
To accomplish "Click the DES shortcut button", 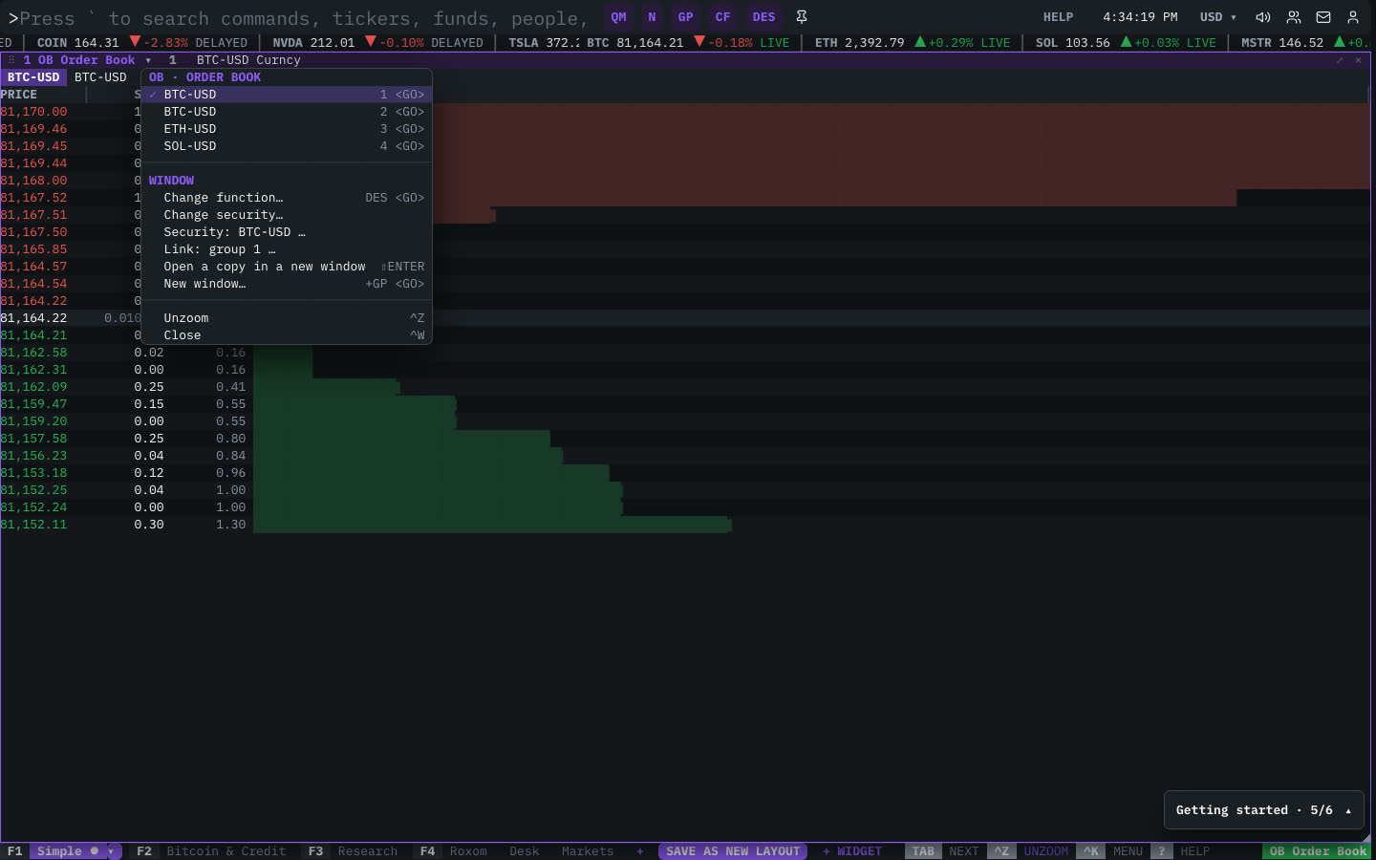I will click(763, 17).
